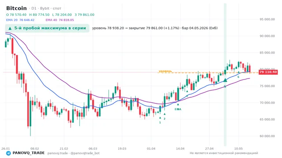
Task: Click the signal number 6 label
Action: pyautogui.click(x=238, y=77)
